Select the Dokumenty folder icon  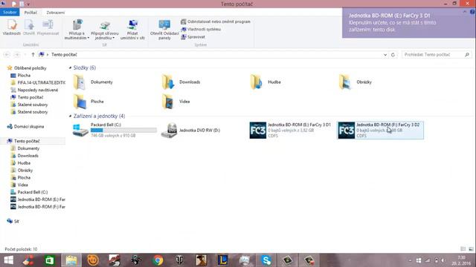[80, 82]
